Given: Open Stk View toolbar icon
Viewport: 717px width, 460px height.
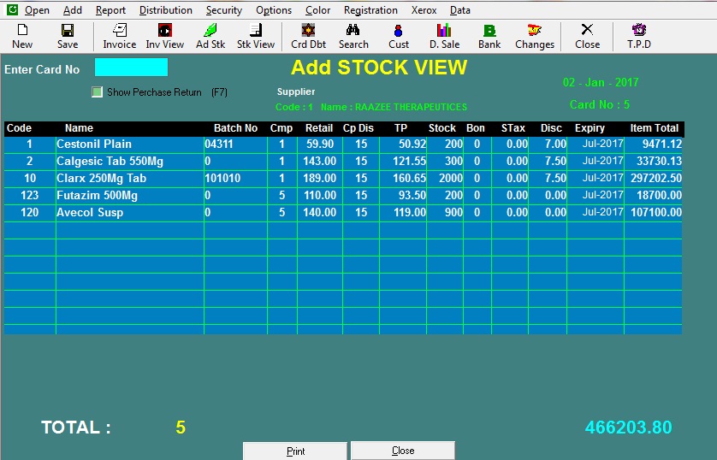Looking at the screenshot, I should (256, 30).
